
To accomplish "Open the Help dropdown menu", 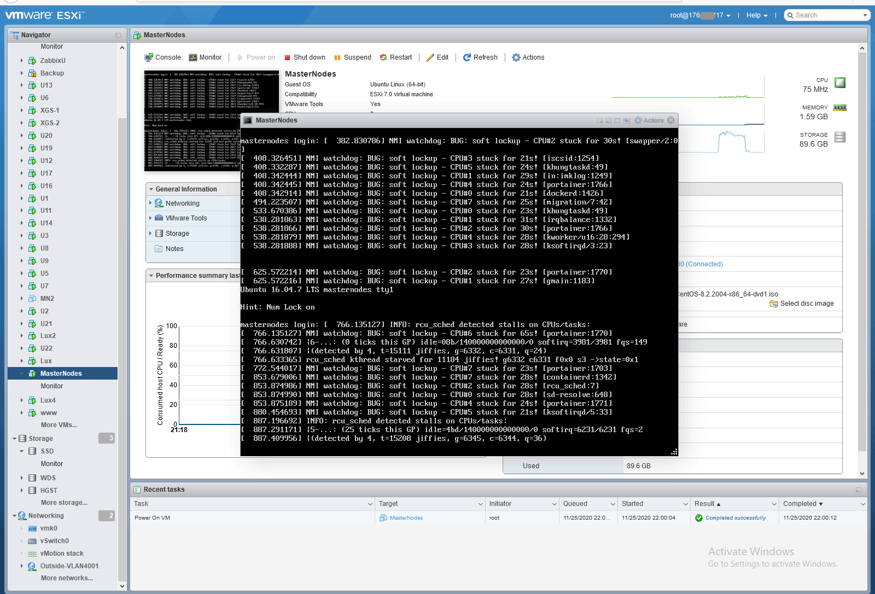I will 757,15.
